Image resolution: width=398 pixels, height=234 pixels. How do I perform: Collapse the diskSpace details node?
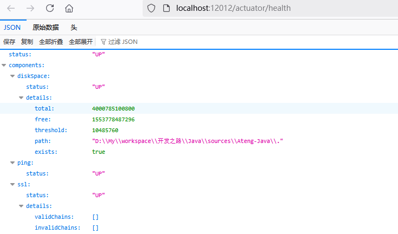click(x=21, y=97)
